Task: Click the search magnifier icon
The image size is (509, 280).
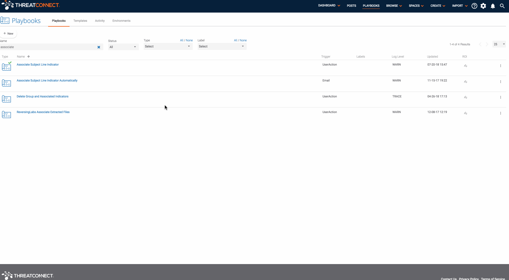Action: [502, 6]
